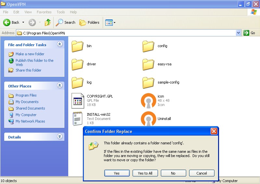
Task: Select the bin folder icon
Action: tap(77, 46)
